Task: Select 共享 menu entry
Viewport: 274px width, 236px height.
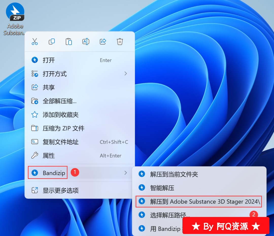Action: 80,87
